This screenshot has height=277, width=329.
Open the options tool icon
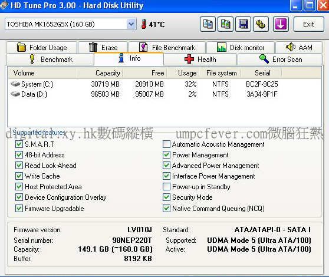click(261, 24)
